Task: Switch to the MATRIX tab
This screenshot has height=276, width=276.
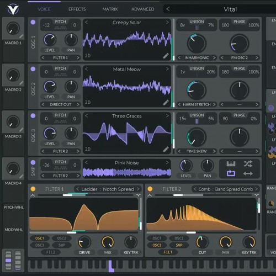Action: (110, 9)
